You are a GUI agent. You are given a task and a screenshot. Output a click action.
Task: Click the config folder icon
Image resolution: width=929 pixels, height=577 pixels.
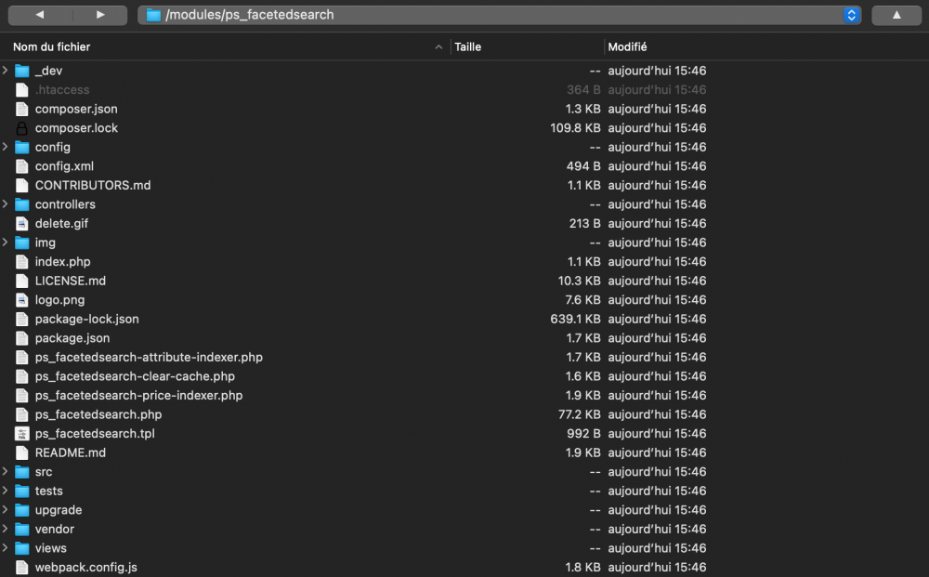pyautogui.click(x=22, y=147)
